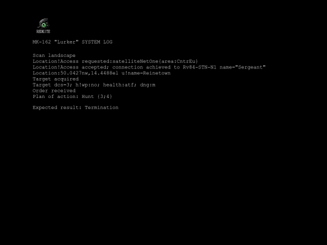Select the Rv84-STN-N1 station identifier
The image size is (327, 245).
coord(200,67)
